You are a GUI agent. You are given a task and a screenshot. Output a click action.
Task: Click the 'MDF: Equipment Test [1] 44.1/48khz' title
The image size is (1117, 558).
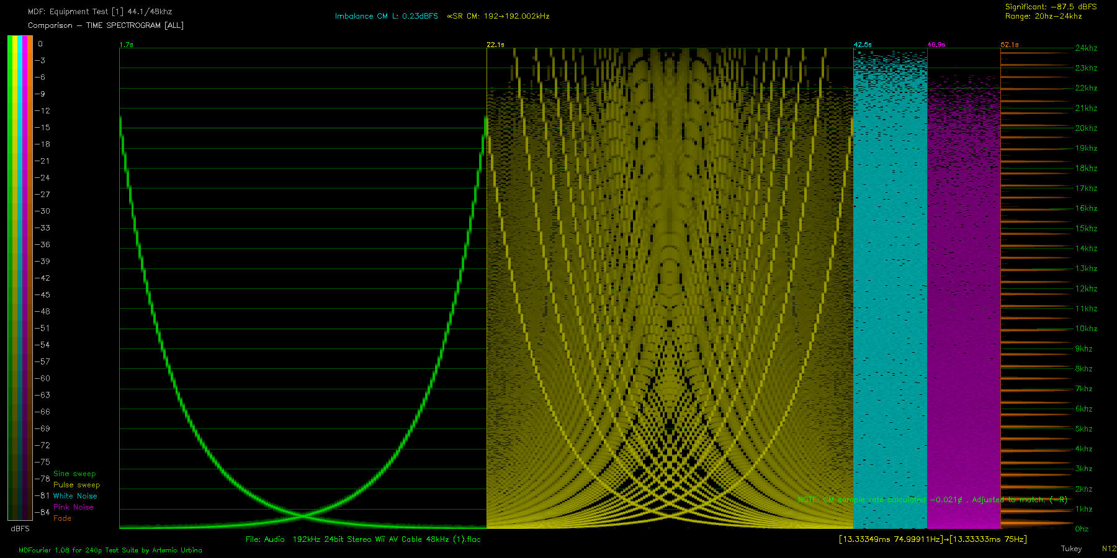100,12
